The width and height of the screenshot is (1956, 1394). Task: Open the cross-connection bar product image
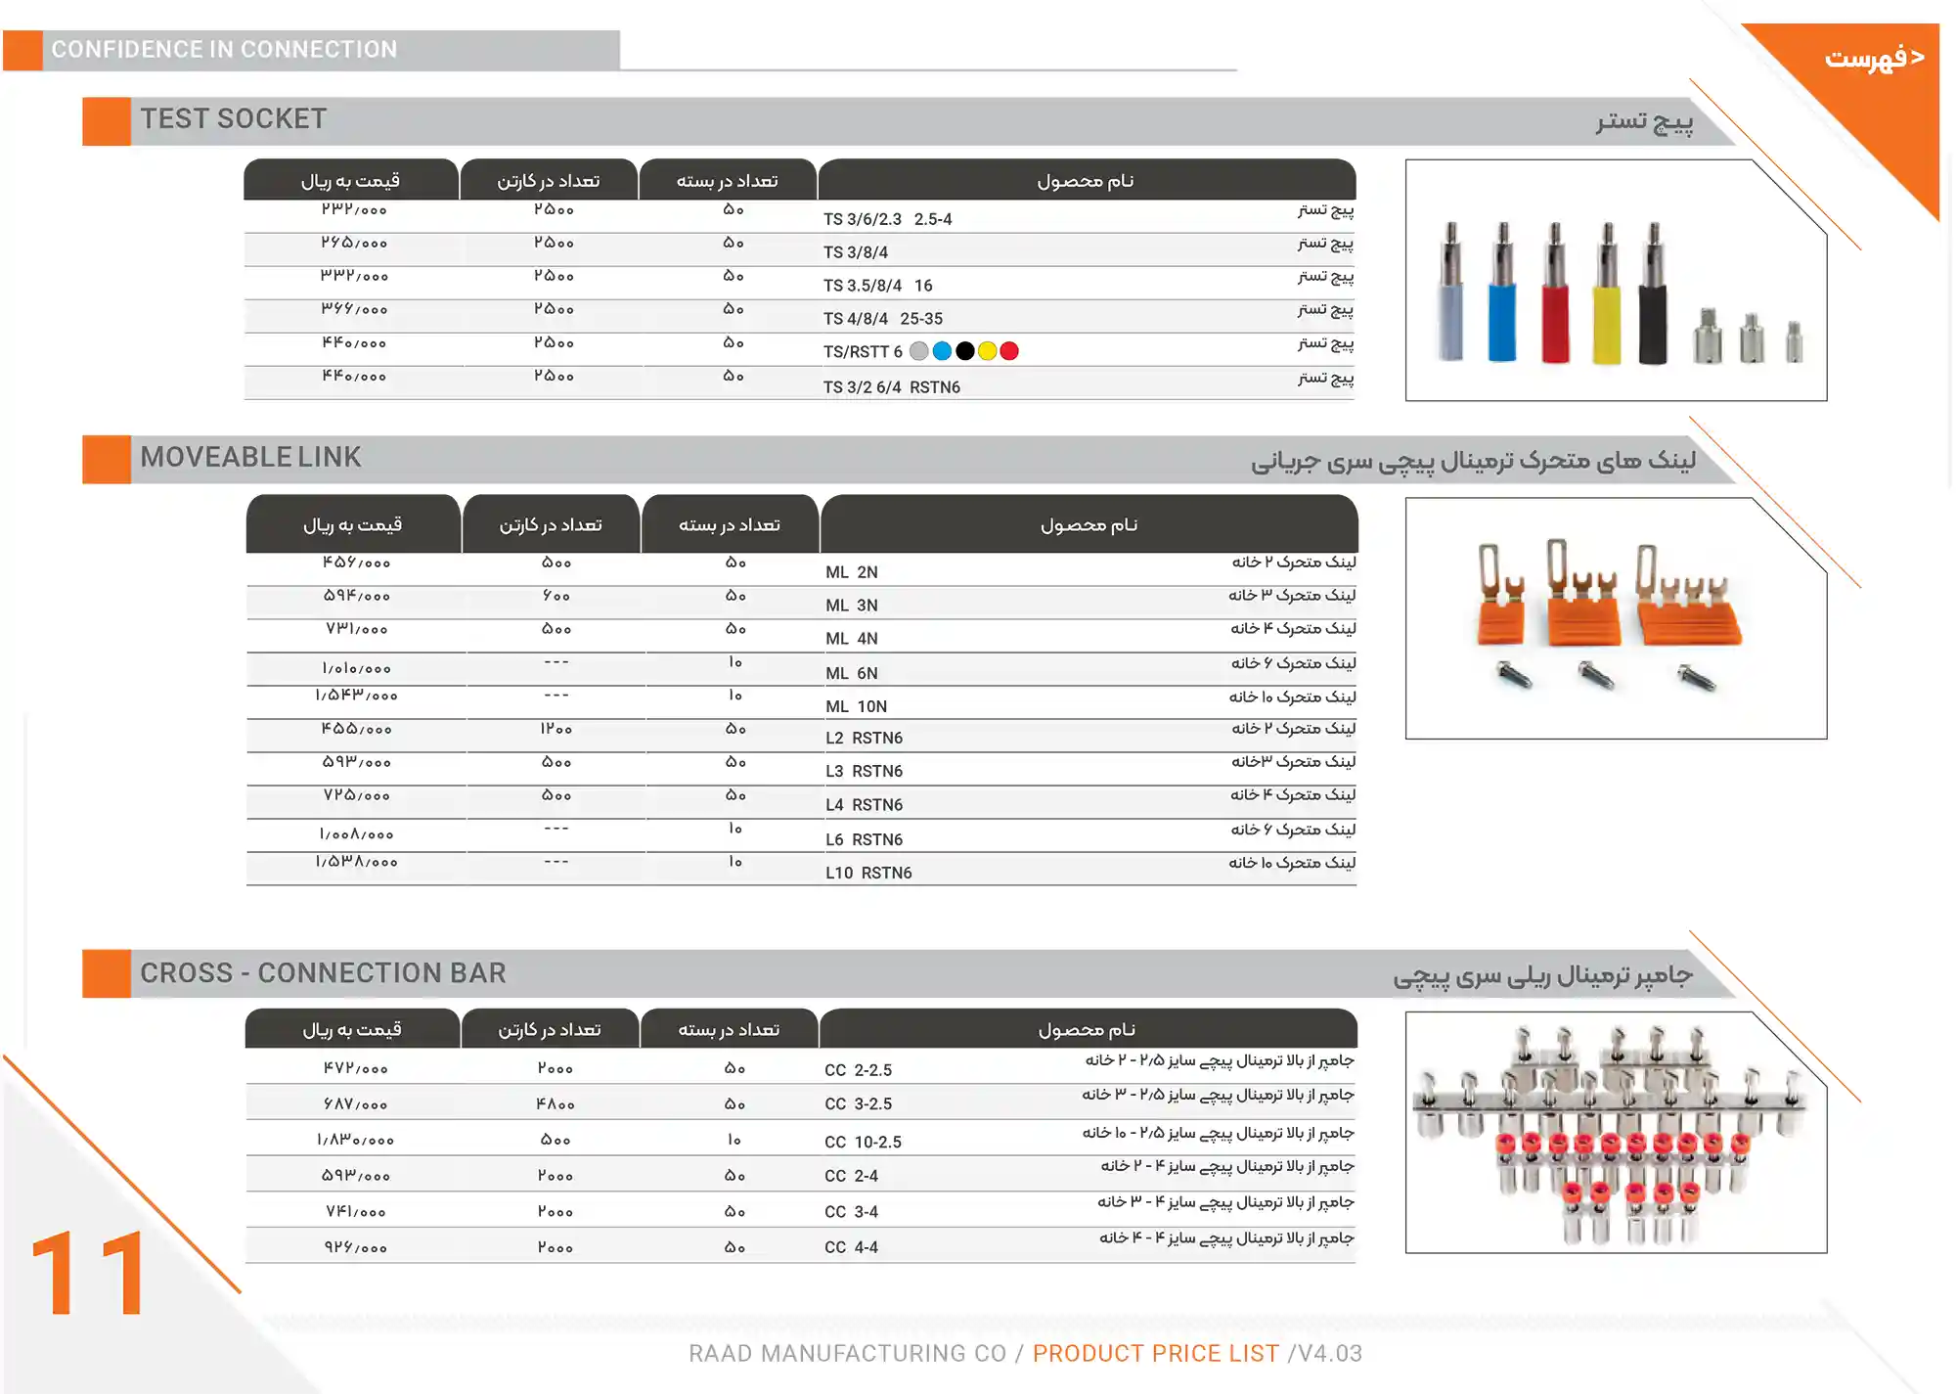(x=1615, y=1132)
